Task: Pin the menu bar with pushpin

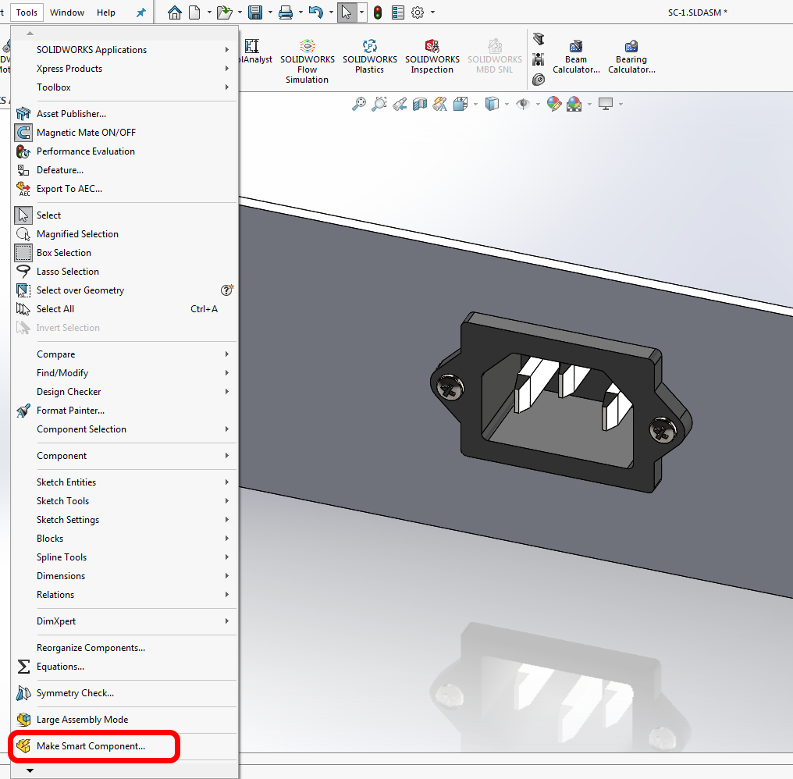Action: [x=141, y=12]
